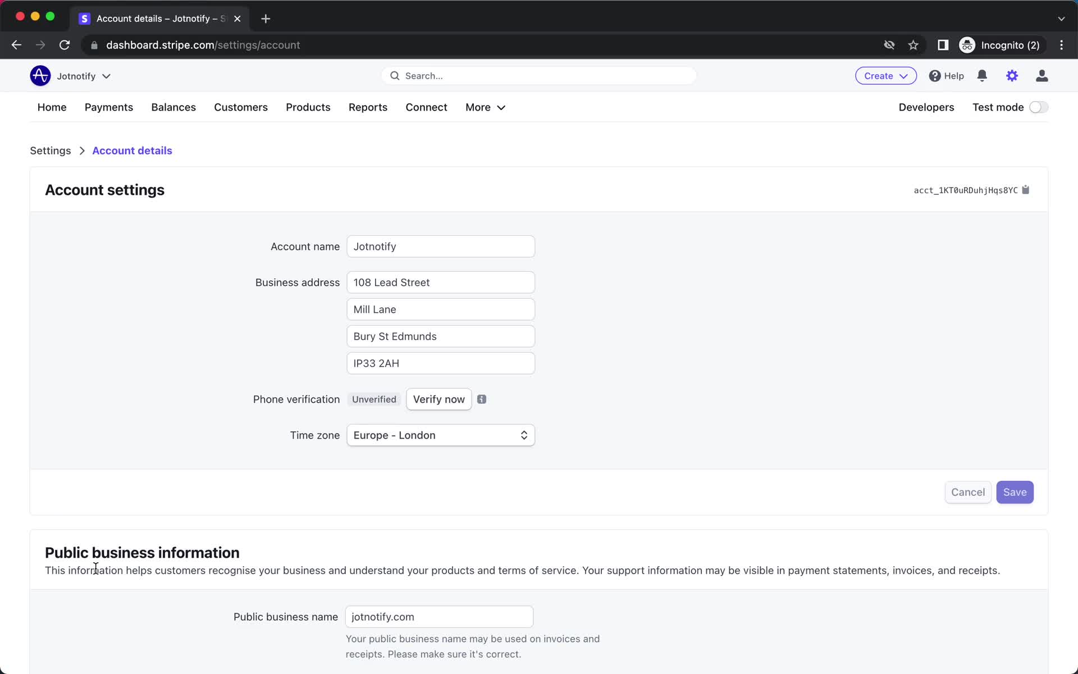Open Chrome three-dot menu
1078x674 pixels.
[x=1061, y=45]
